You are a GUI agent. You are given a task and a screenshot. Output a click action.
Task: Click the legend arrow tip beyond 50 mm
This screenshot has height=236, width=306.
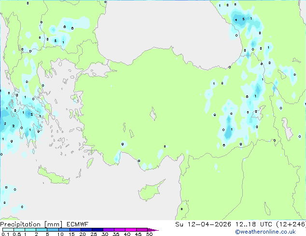(153, 230)
